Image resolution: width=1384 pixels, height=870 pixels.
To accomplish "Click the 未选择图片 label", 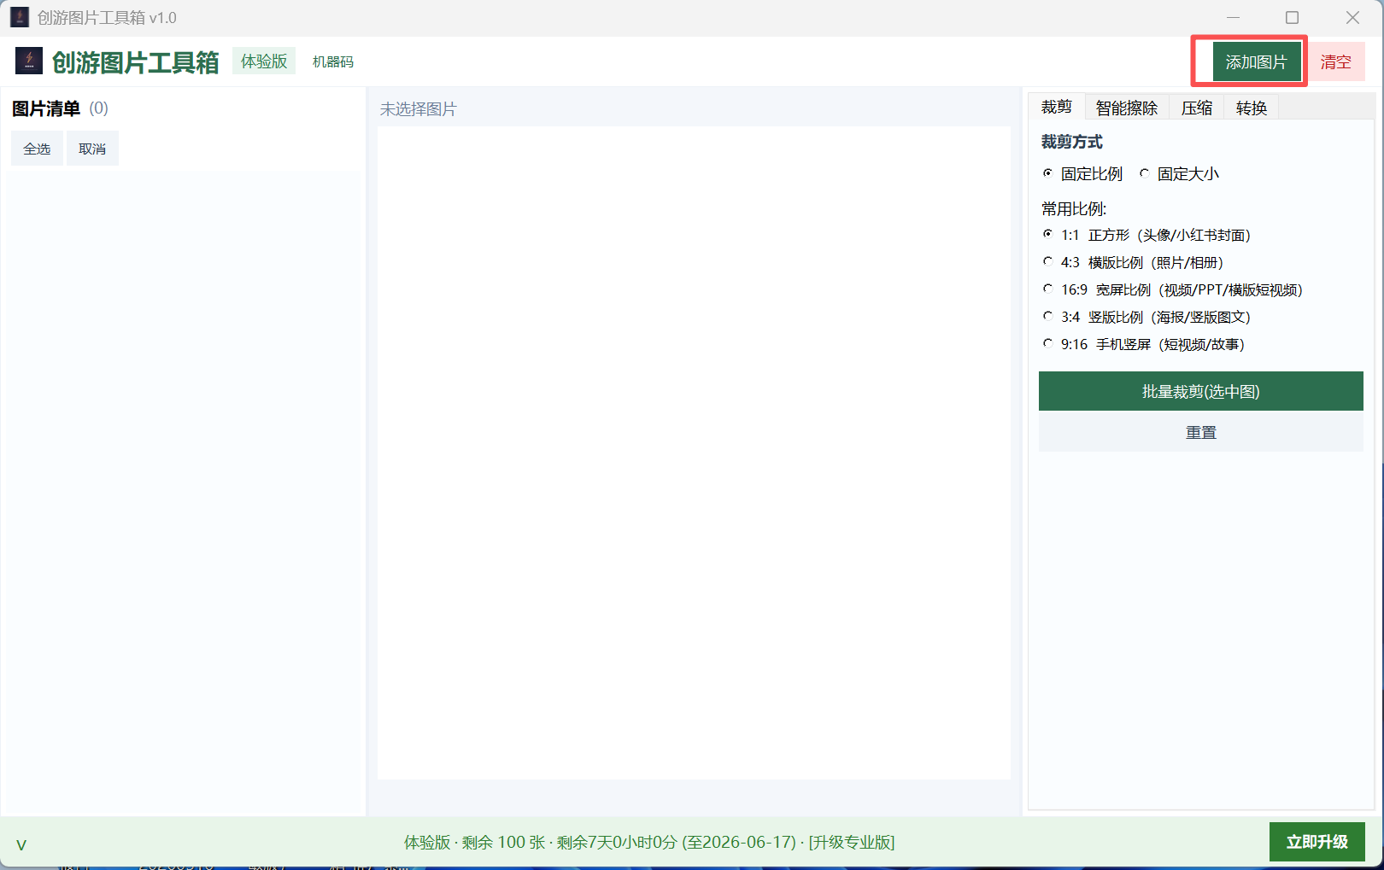I will point(419,109).
